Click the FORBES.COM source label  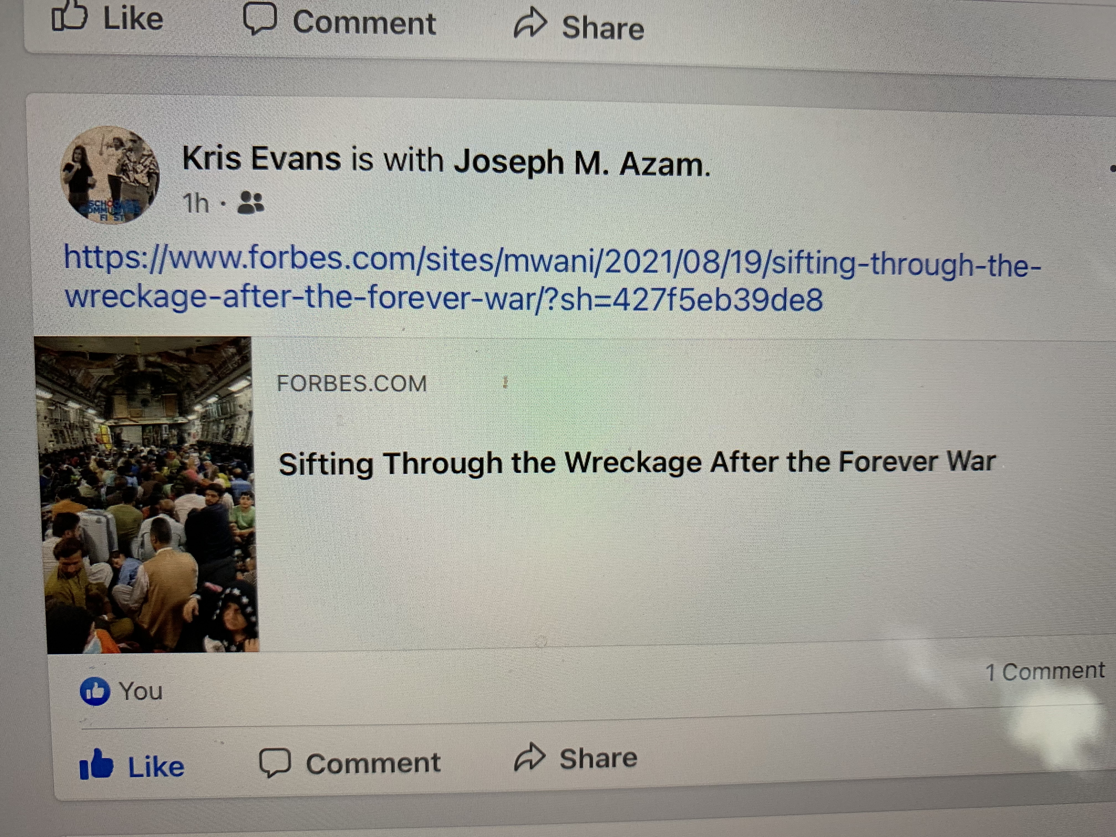(x=352, y=383)
